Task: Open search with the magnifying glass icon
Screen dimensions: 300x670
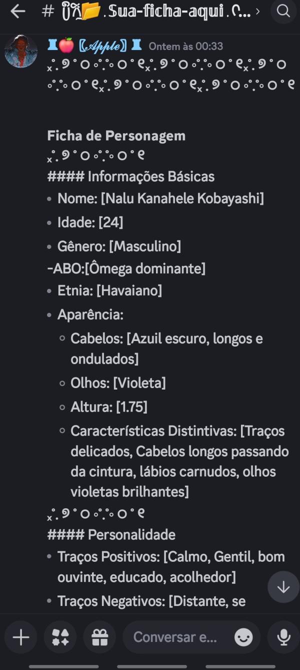Action: [283, 11]
